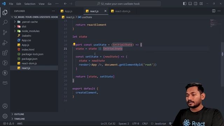This screenshot has width=224, height=126.
Task: Open the Run and Debug view
Action: 5,43
